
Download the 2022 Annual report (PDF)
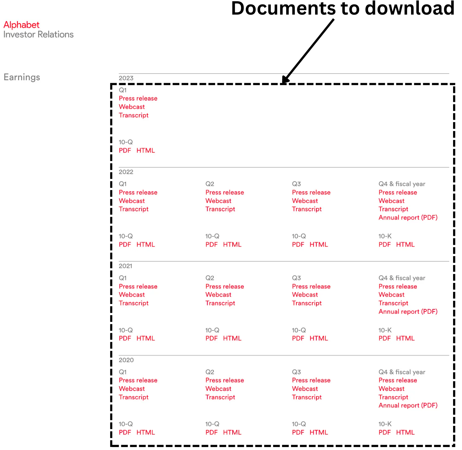coord(408,217)
